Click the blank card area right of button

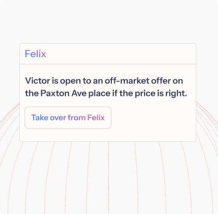point(153,118)
